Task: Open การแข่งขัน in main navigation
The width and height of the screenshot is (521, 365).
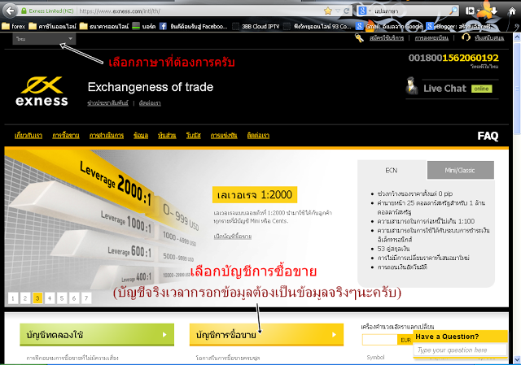Action: pos(224,136)
